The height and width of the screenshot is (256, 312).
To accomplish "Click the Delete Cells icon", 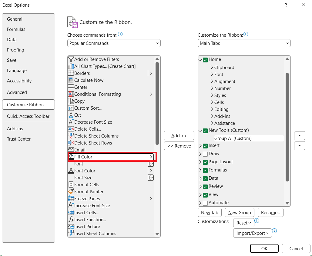I will (x=71, y=129).
